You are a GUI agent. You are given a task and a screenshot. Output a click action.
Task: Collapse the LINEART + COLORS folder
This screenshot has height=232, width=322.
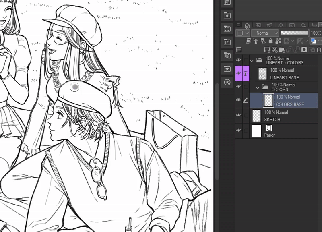(x=252, y=61)
